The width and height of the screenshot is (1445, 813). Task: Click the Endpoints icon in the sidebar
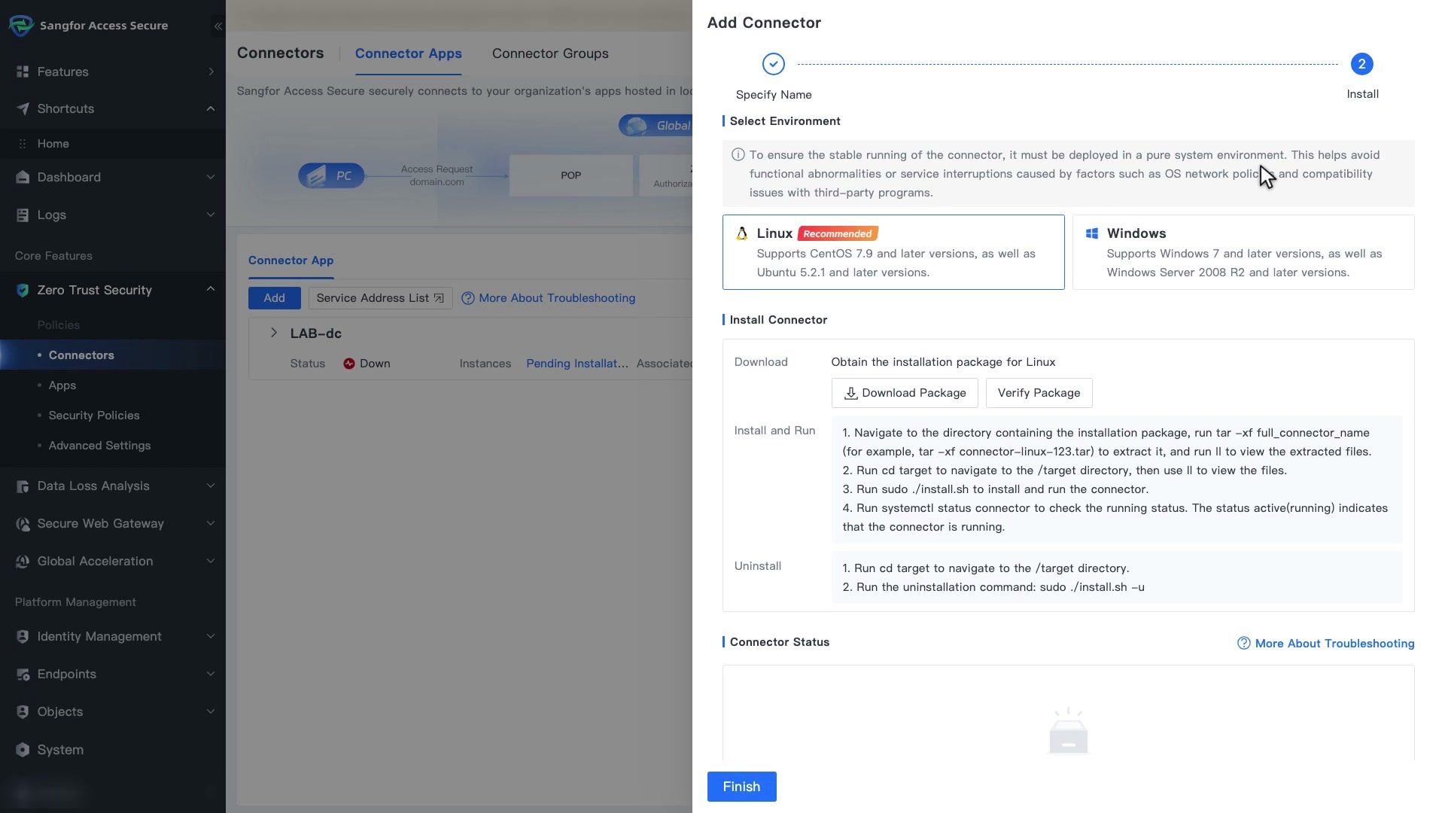pyautogui.click(x=23, y=674)
